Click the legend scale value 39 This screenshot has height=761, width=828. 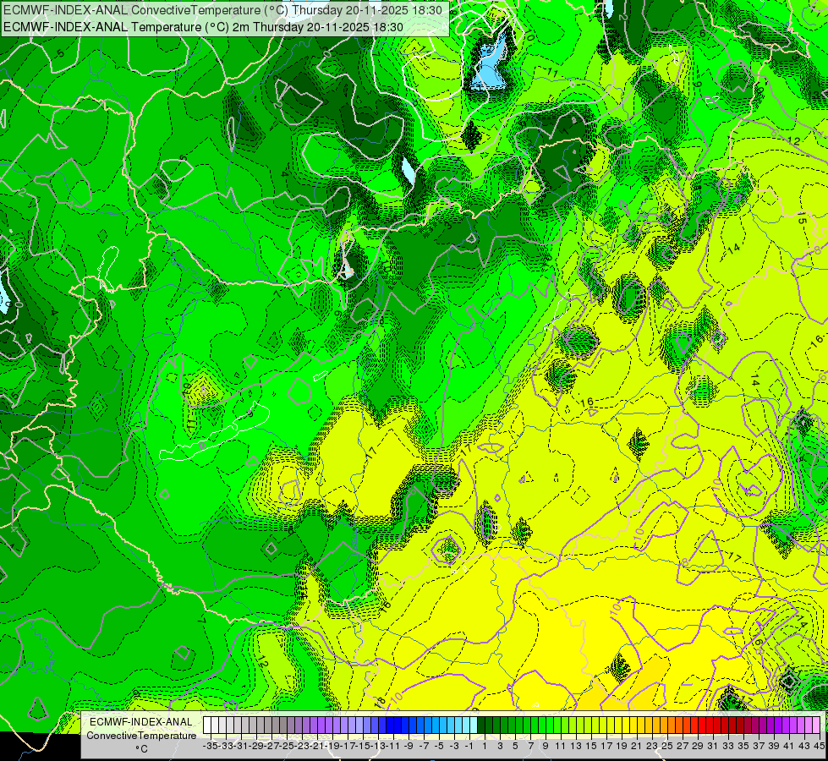point(774,747)
